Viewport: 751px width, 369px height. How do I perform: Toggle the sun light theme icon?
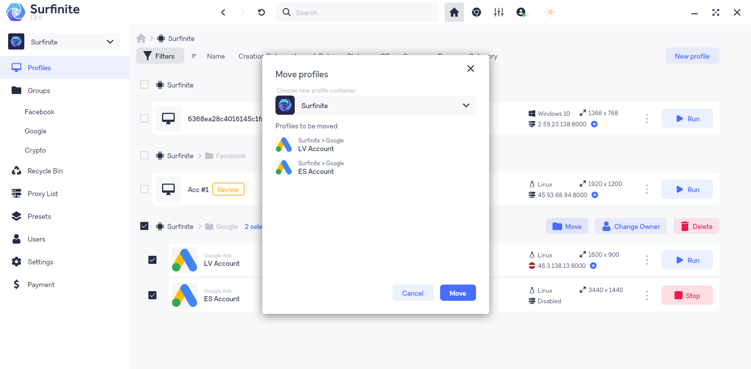550,12
